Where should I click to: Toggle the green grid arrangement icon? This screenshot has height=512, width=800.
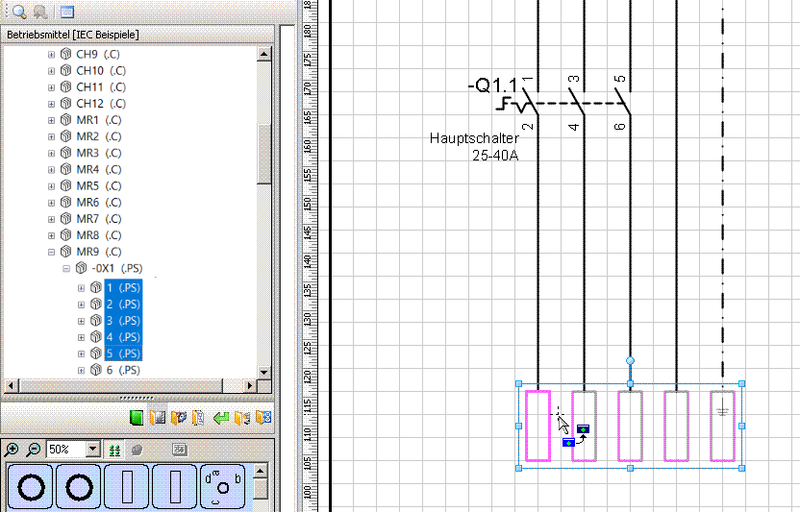[x=115, y=450]
